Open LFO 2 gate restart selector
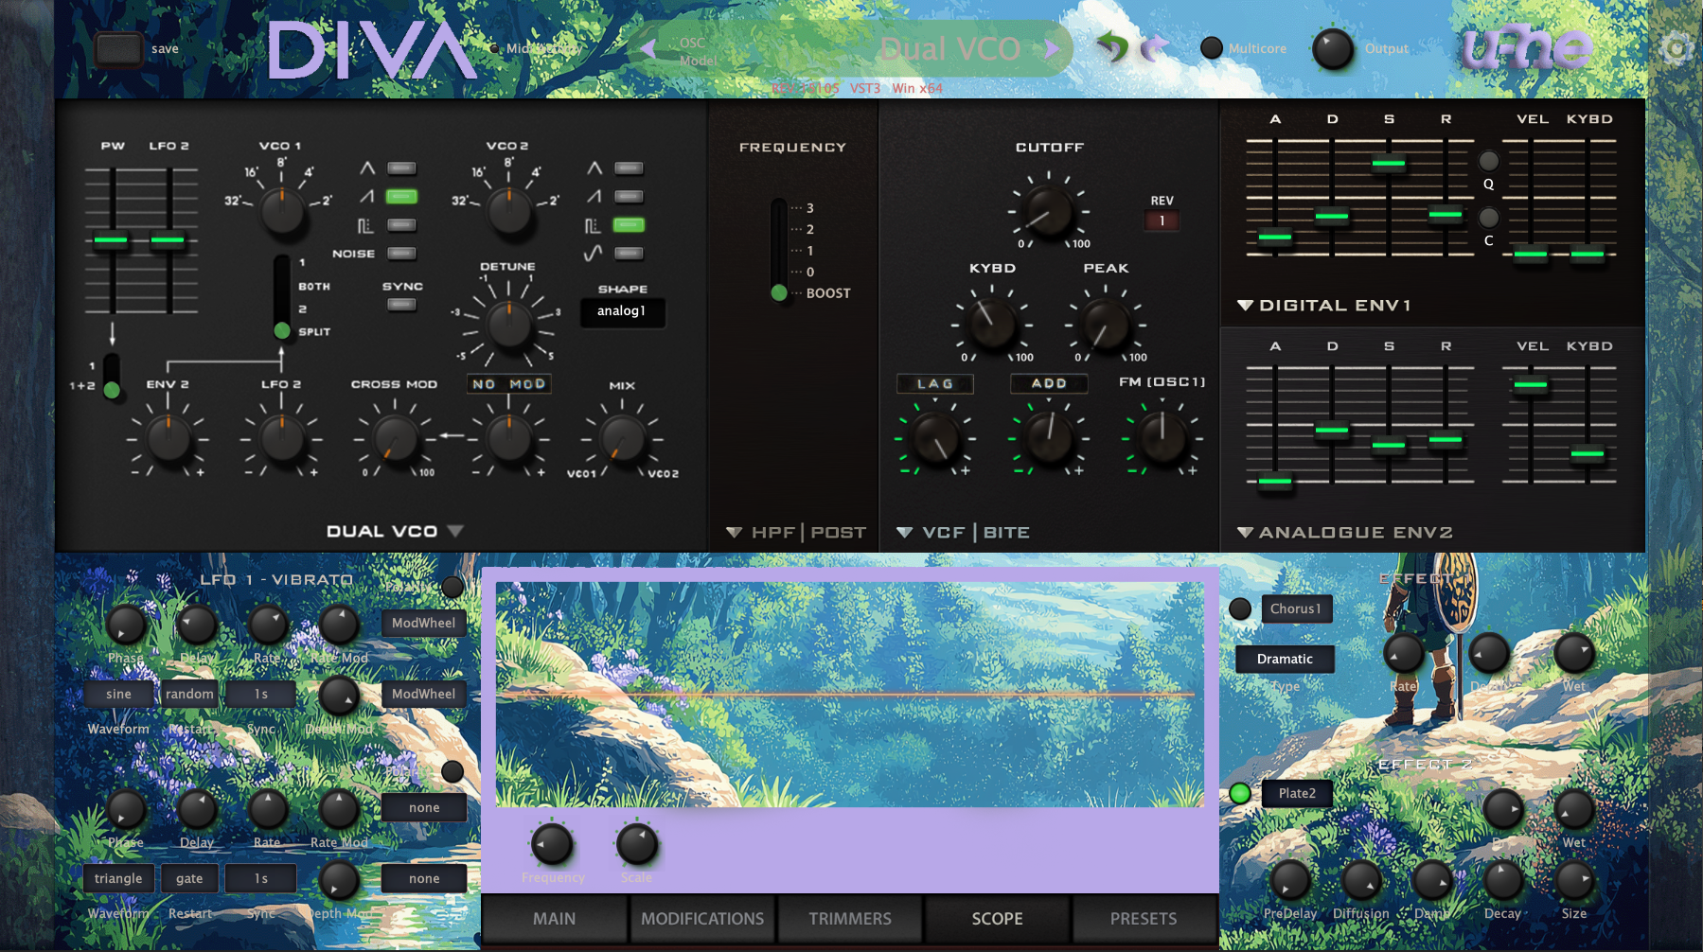Image resolution: width=1703 pixels, height=952 pixels. tap(189, 879)
